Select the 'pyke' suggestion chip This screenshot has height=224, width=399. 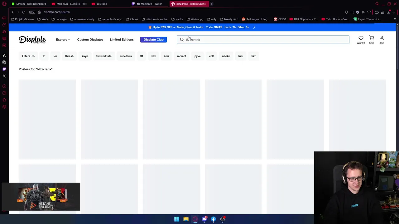click(x=198, y=56)
